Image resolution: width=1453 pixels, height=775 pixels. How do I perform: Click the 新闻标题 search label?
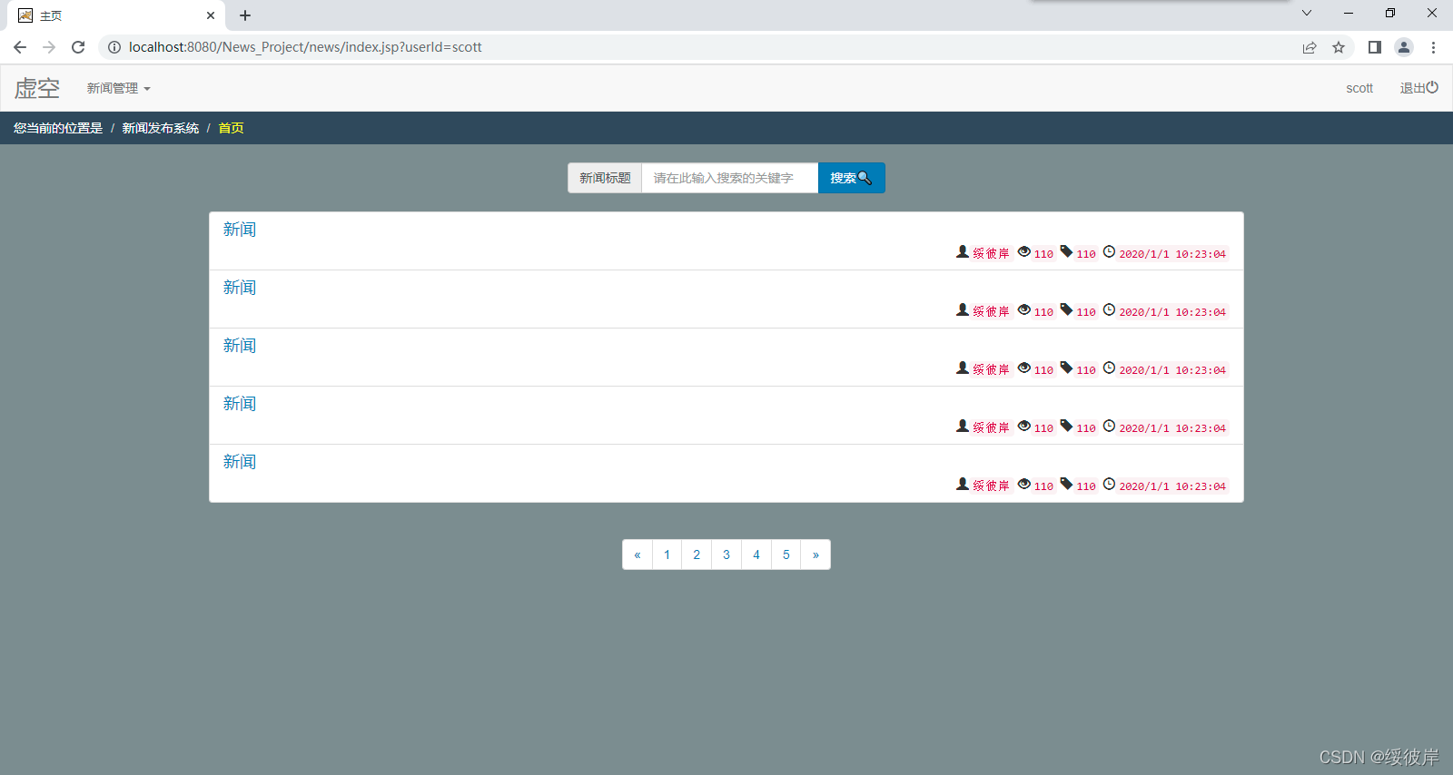click(605, 178)
